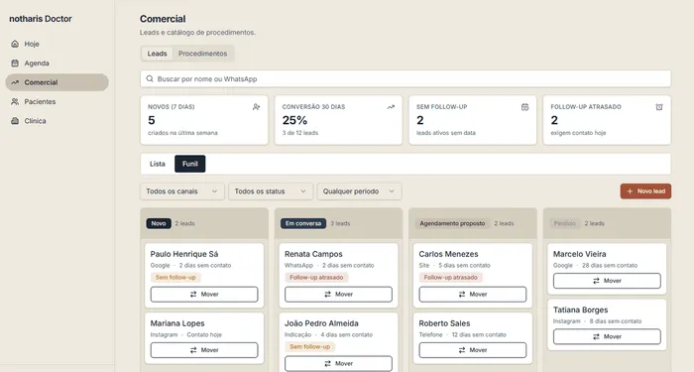694x372 pixels.
Task: Open the Paulo Henrique Sá lead name
Action: click(x=184, y=254)
